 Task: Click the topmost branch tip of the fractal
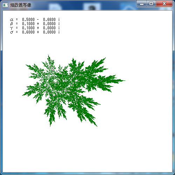(x=48, y=56)
